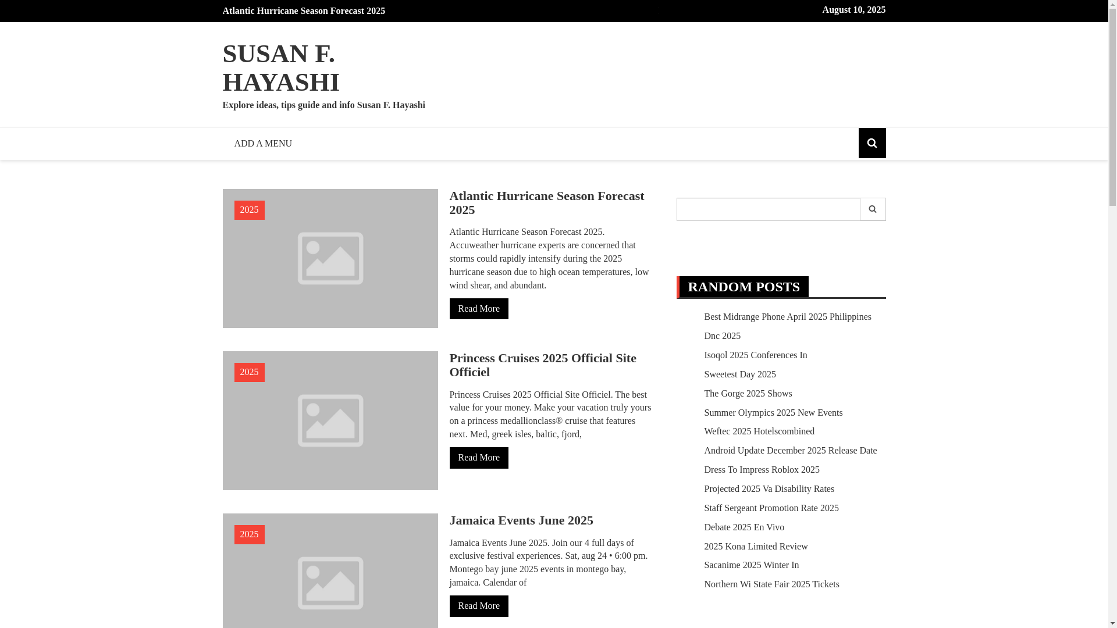Open Dress To Impress Roblox 2025 link
Image resolution: width=1117 pixels, height=628 pixels.
point(762,470)
